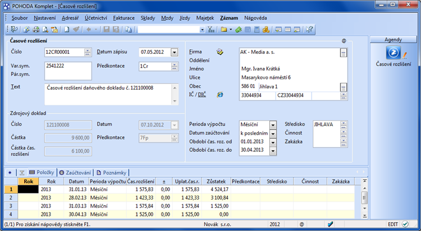This screenshot has height=231, width=421.
Task: Open the Datum zápisu date dropdown
Action: [174, 52]
